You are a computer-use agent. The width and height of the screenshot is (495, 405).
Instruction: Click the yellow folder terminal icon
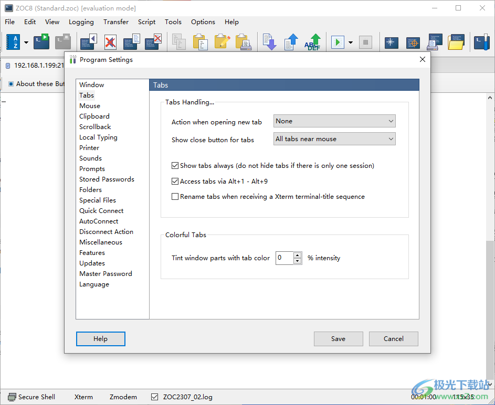(456, 42)
